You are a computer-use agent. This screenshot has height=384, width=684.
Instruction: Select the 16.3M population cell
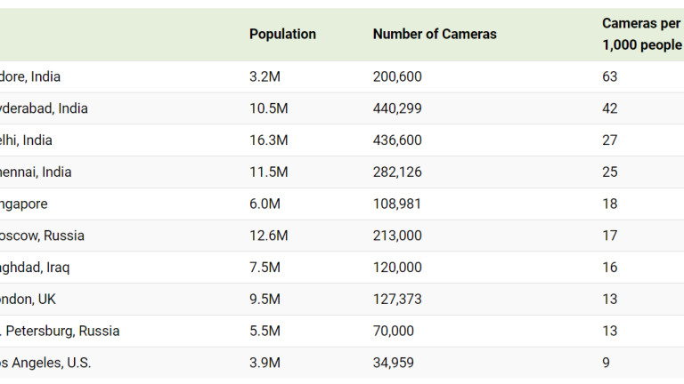[268, 140]
